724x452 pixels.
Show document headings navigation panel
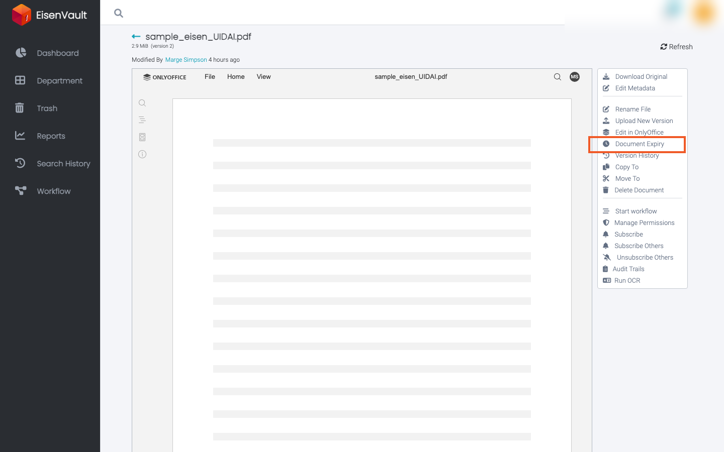(x=142, y=120)
